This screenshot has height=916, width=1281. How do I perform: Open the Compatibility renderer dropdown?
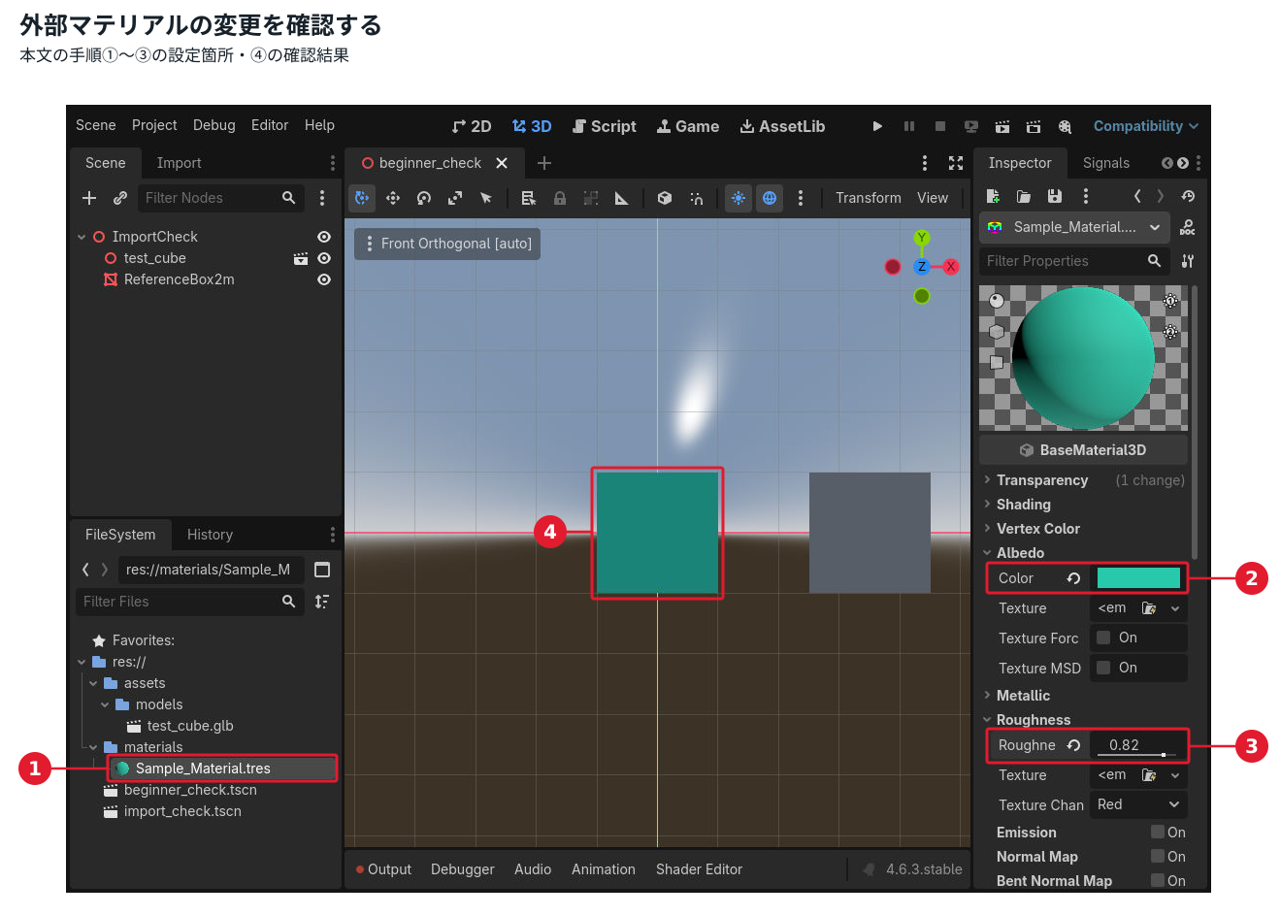point(1146,126)
